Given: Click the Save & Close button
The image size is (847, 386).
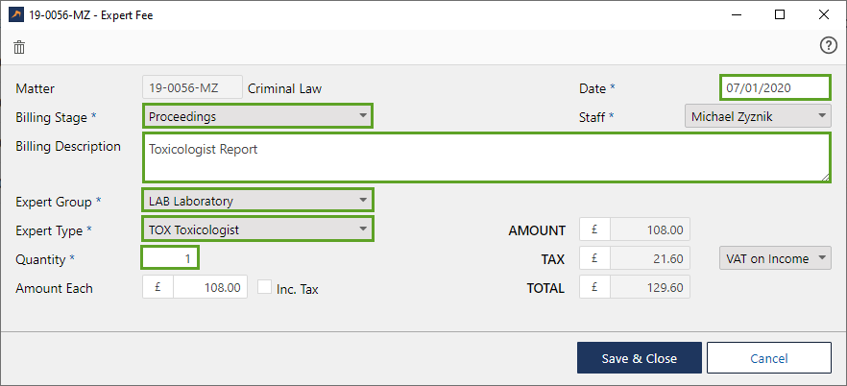Looking at the screenshot, I should coord(639,358).
